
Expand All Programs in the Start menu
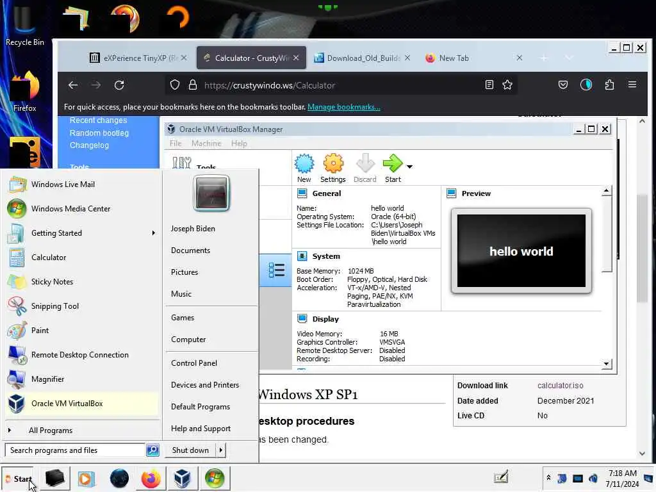click(x=82, y=430)
